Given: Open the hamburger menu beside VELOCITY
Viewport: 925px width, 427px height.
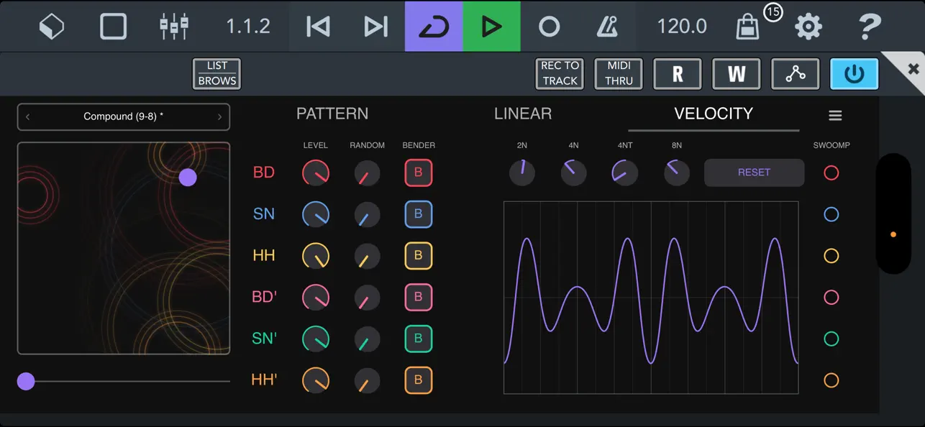Looking at the screenshot, I should 835,116.
